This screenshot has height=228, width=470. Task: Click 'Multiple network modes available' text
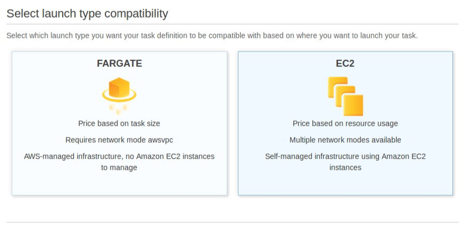[345, 140]
